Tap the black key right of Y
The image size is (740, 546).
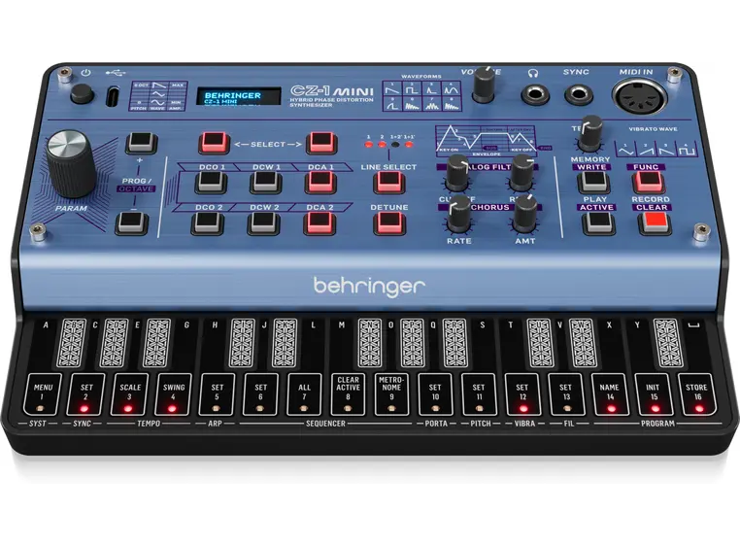(x=668, y=342)
